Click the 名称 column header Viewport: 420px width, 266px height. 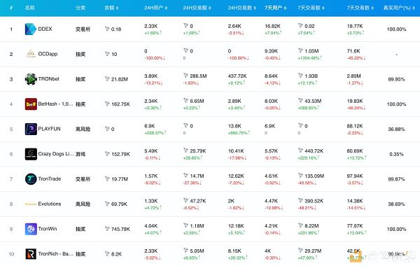point(29,8)
